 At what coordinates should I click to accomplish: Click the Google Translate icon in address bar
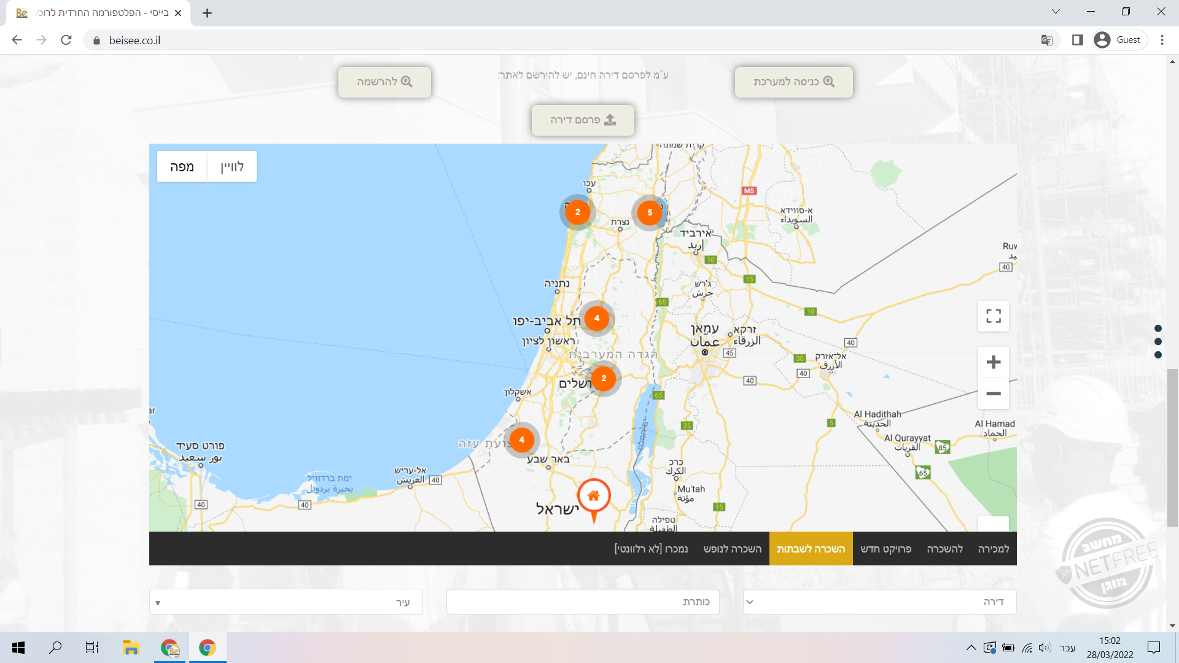(1047, 40)
